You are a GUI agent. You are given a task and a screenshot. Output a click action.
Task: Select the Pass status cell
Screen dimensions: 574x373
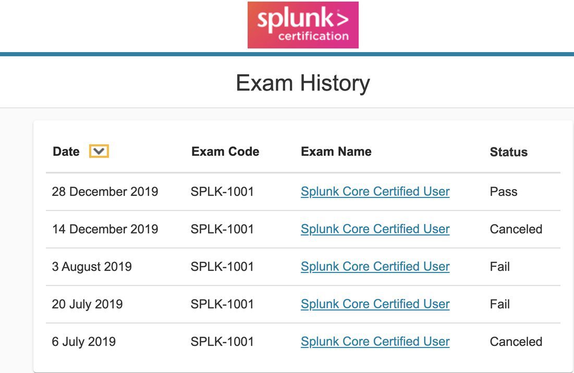click(x=503, y=192)
